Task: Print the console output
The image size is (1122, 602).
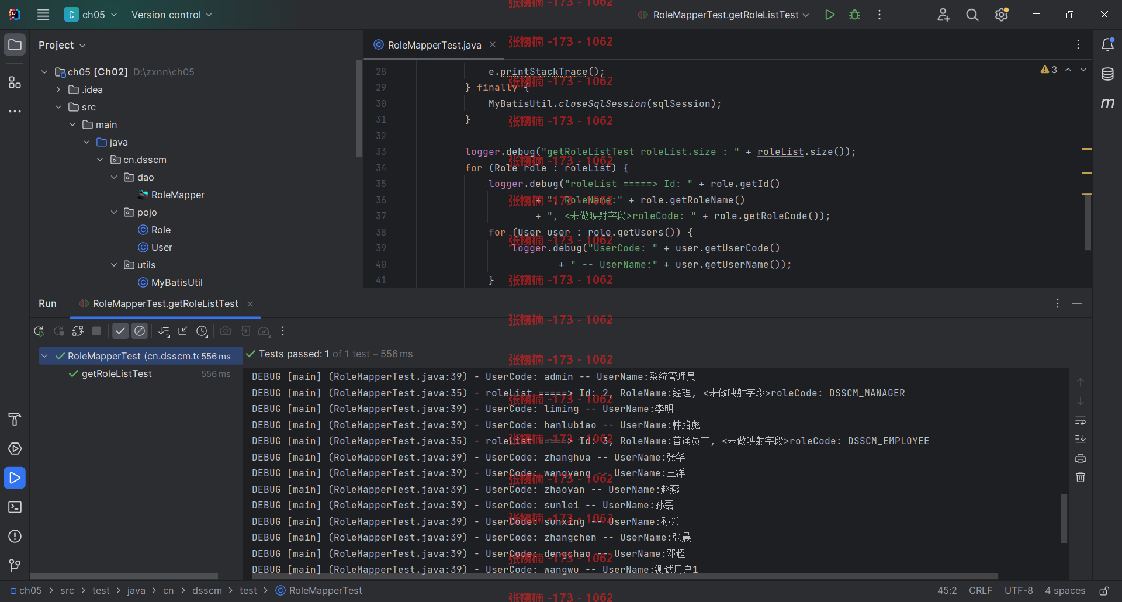Action: pyautogui.click(x=1081, y=458)
